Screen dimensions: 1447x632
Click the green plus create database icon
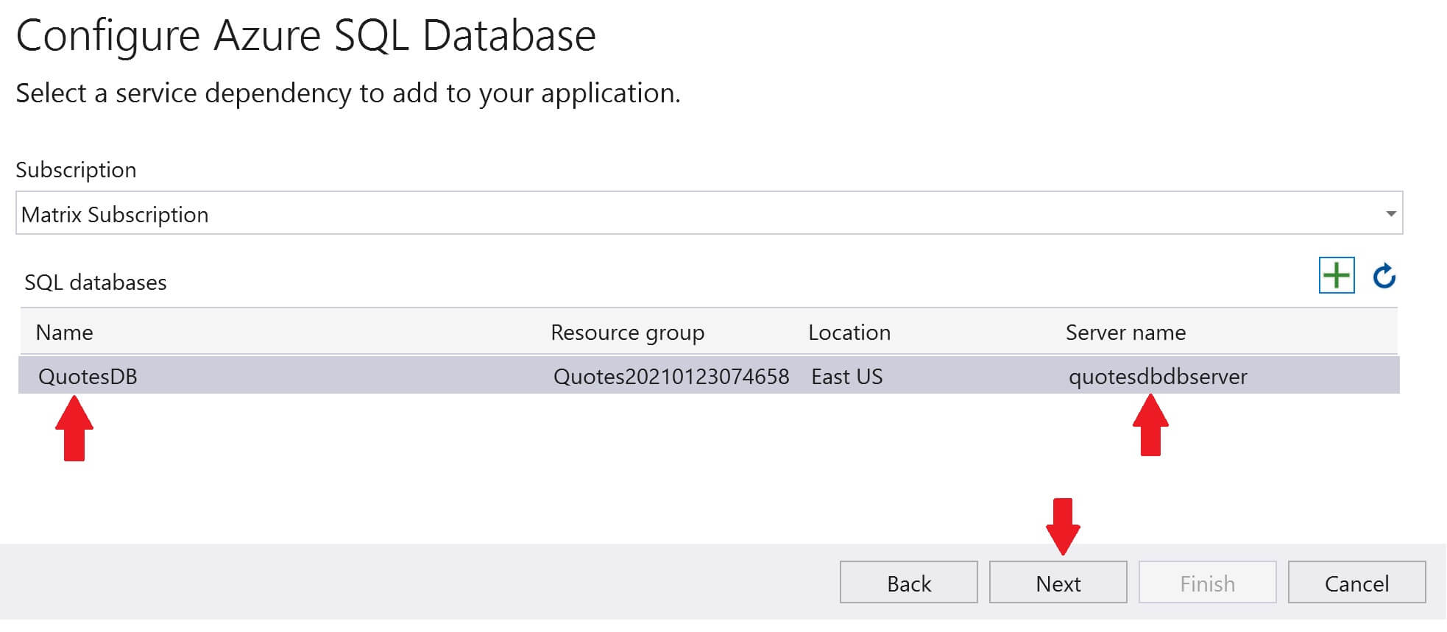coord(1337,276)
